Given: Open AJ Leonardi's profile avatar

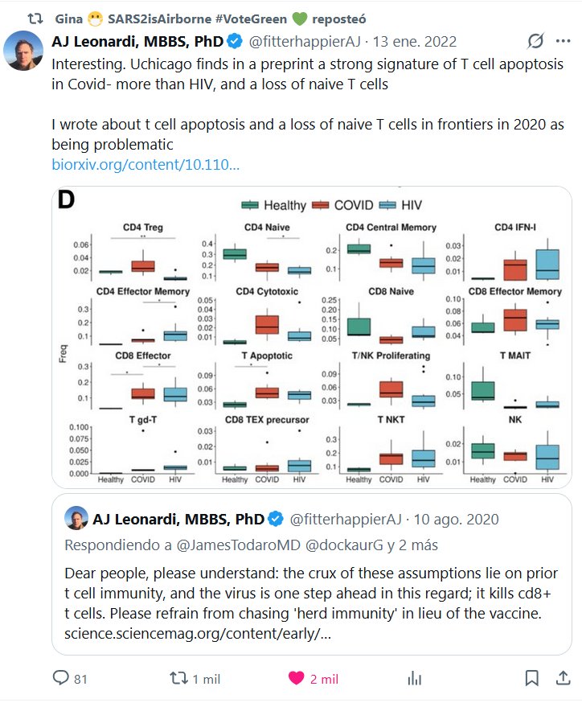Looking at the screenshot, I should [x=24, y=51].
